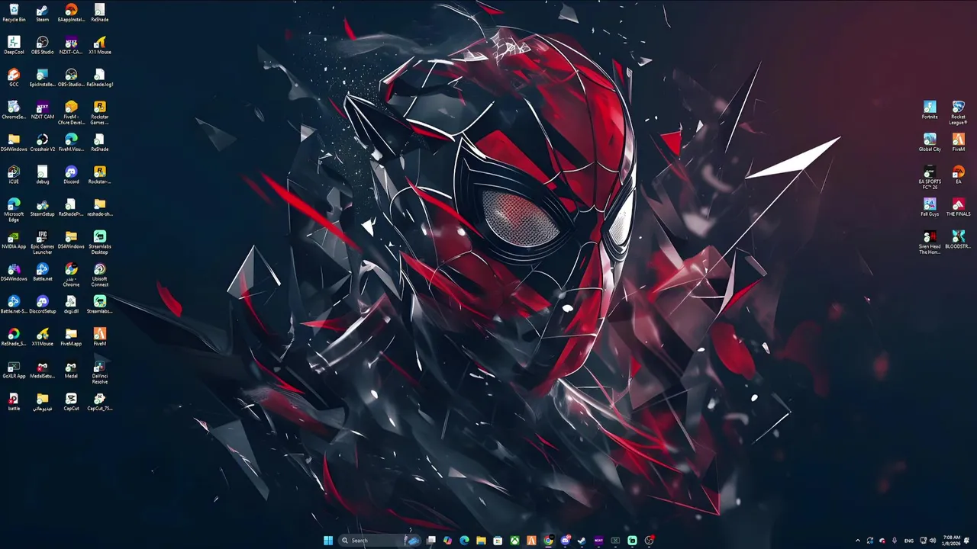Viewport: 977px width, 549px height.
Task: Open the Xbox app in taskbar
Action: click(514, 540)
